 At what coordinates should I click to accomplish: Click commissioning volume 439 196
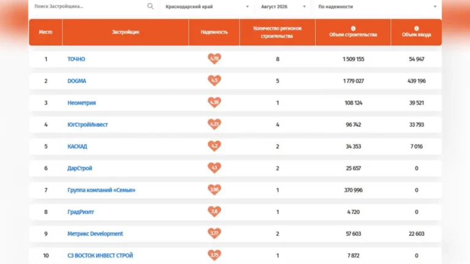point(417,81)
